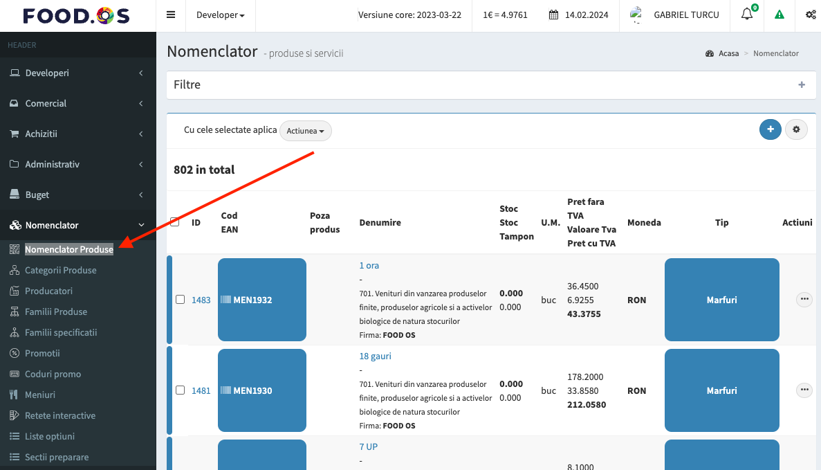
Task: Click the Coduri promo keyboard icon
Action: 14,374
